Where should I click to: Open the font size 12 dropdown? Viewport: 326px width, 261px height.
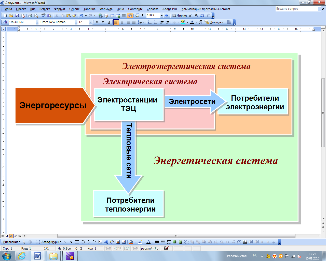pyautogui.click(x=91, y=22)
